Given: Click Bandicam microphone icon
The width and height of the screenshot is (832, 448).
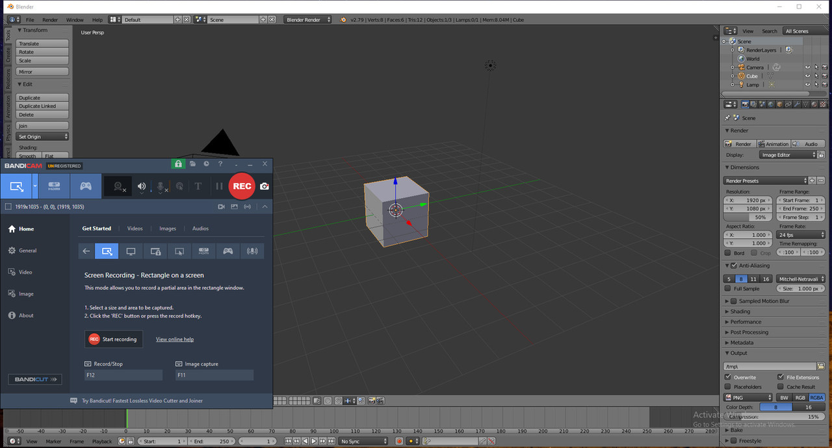Looking at the screenshot, I should point(161,187).
